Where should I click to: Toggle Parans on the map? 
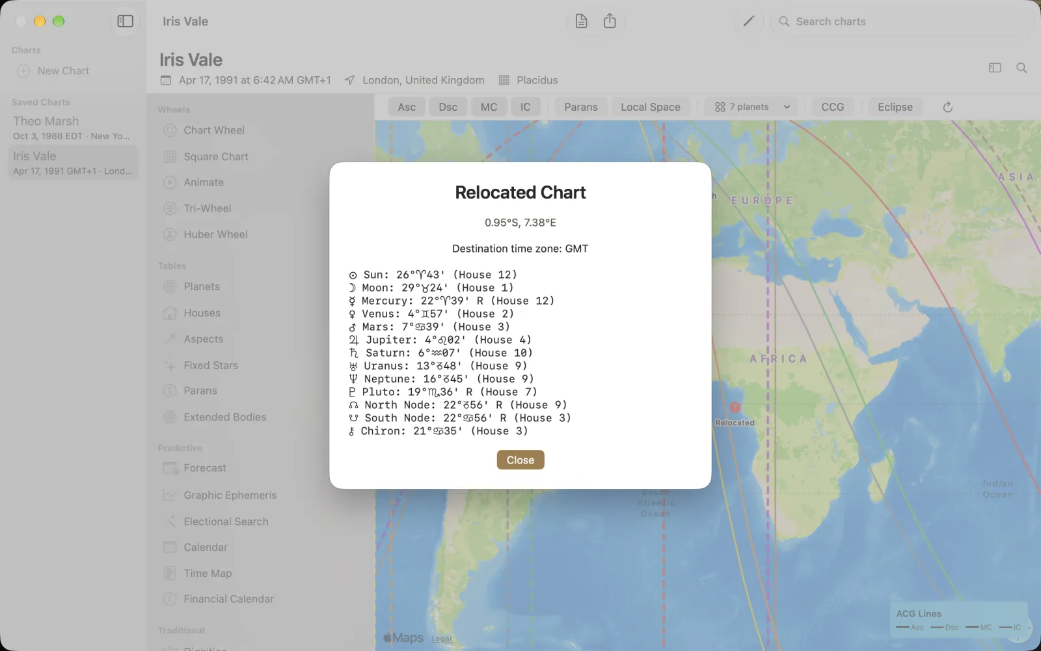click(x=581, y=107)
